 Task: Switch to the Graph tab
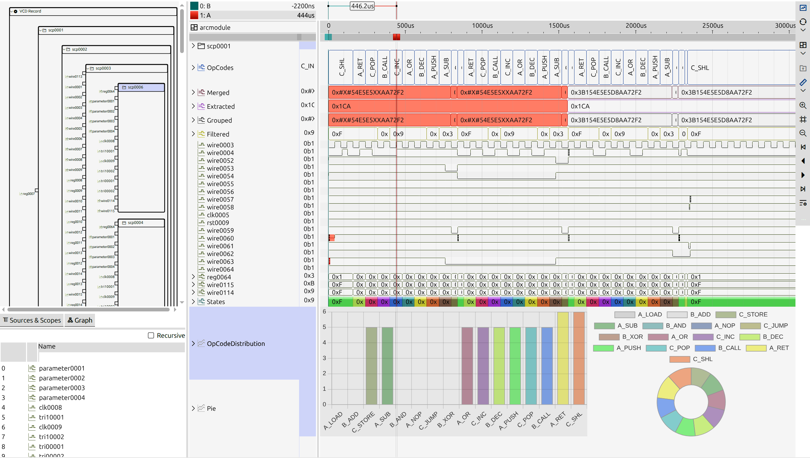click(80, 320)
